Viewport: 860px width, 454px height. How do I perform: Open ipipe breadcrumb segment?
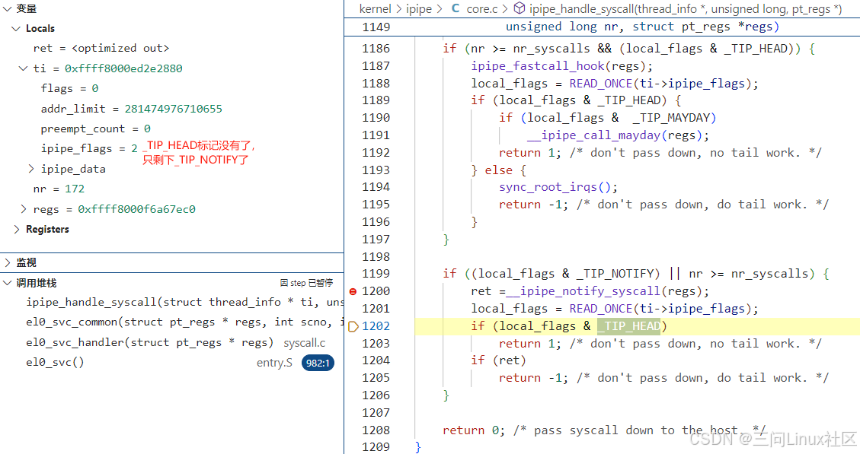(419, 9)
